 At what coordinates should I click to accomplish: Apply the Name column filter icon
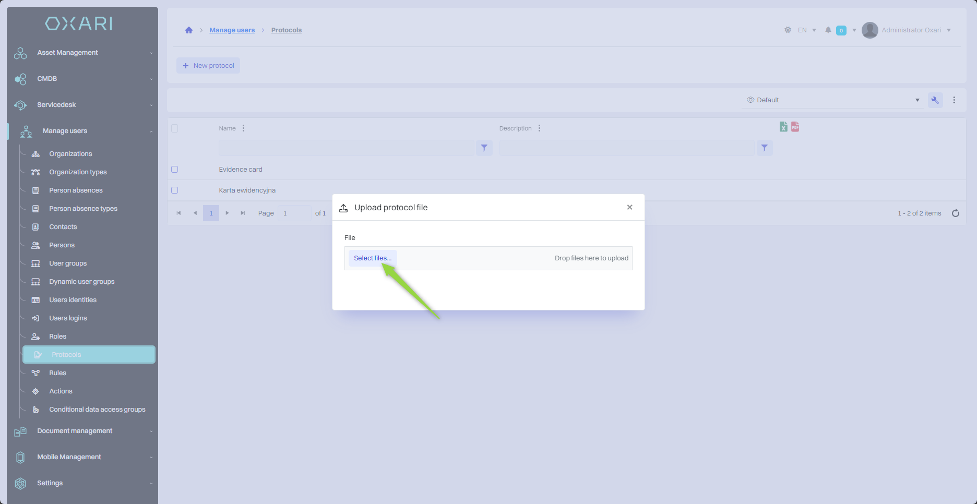(x=484, y=148)
